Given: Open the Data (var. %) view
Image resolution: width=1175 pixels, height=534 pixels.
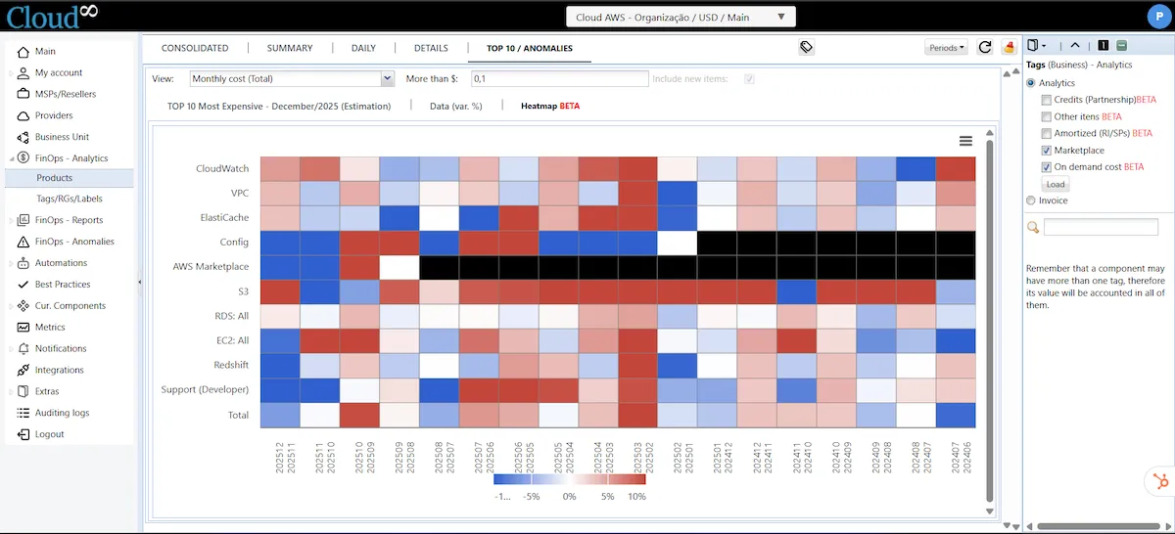Looking at the screenshot, I should tap(456, 106).
